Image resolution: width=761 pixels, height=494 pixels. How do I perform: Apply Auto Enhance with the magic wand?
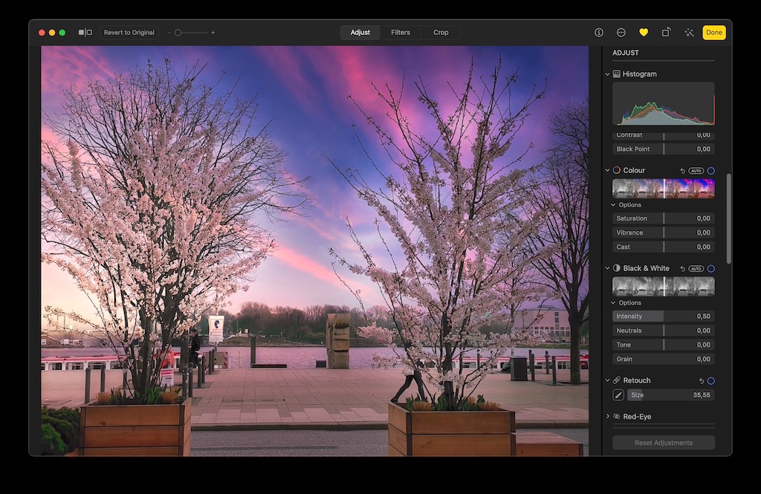coord(689,33)
